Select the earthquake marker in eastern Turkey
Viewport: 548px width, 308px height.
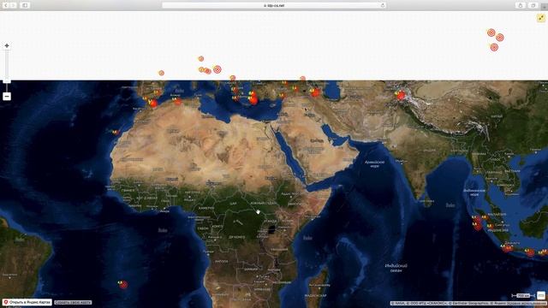click(315, 92)
